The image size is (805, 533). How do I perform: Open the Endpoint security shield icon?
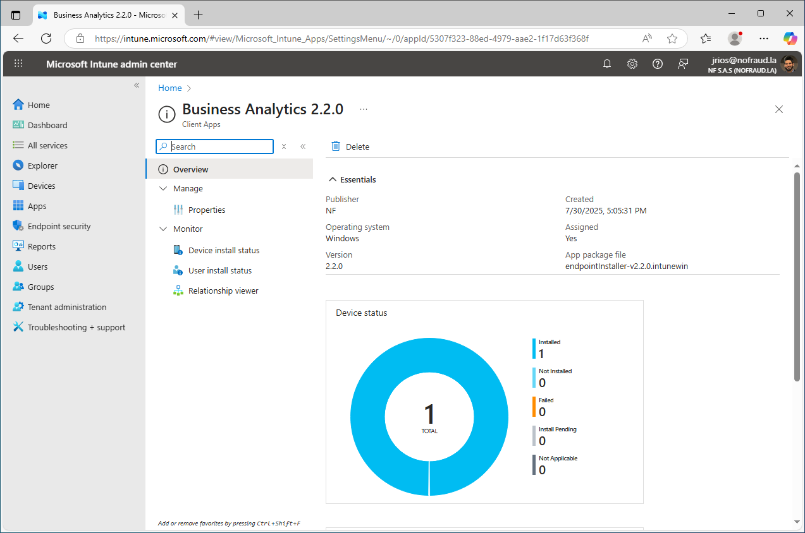point(18,226)
